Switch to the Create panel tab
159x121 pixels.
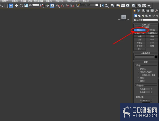tap(135, 11)
